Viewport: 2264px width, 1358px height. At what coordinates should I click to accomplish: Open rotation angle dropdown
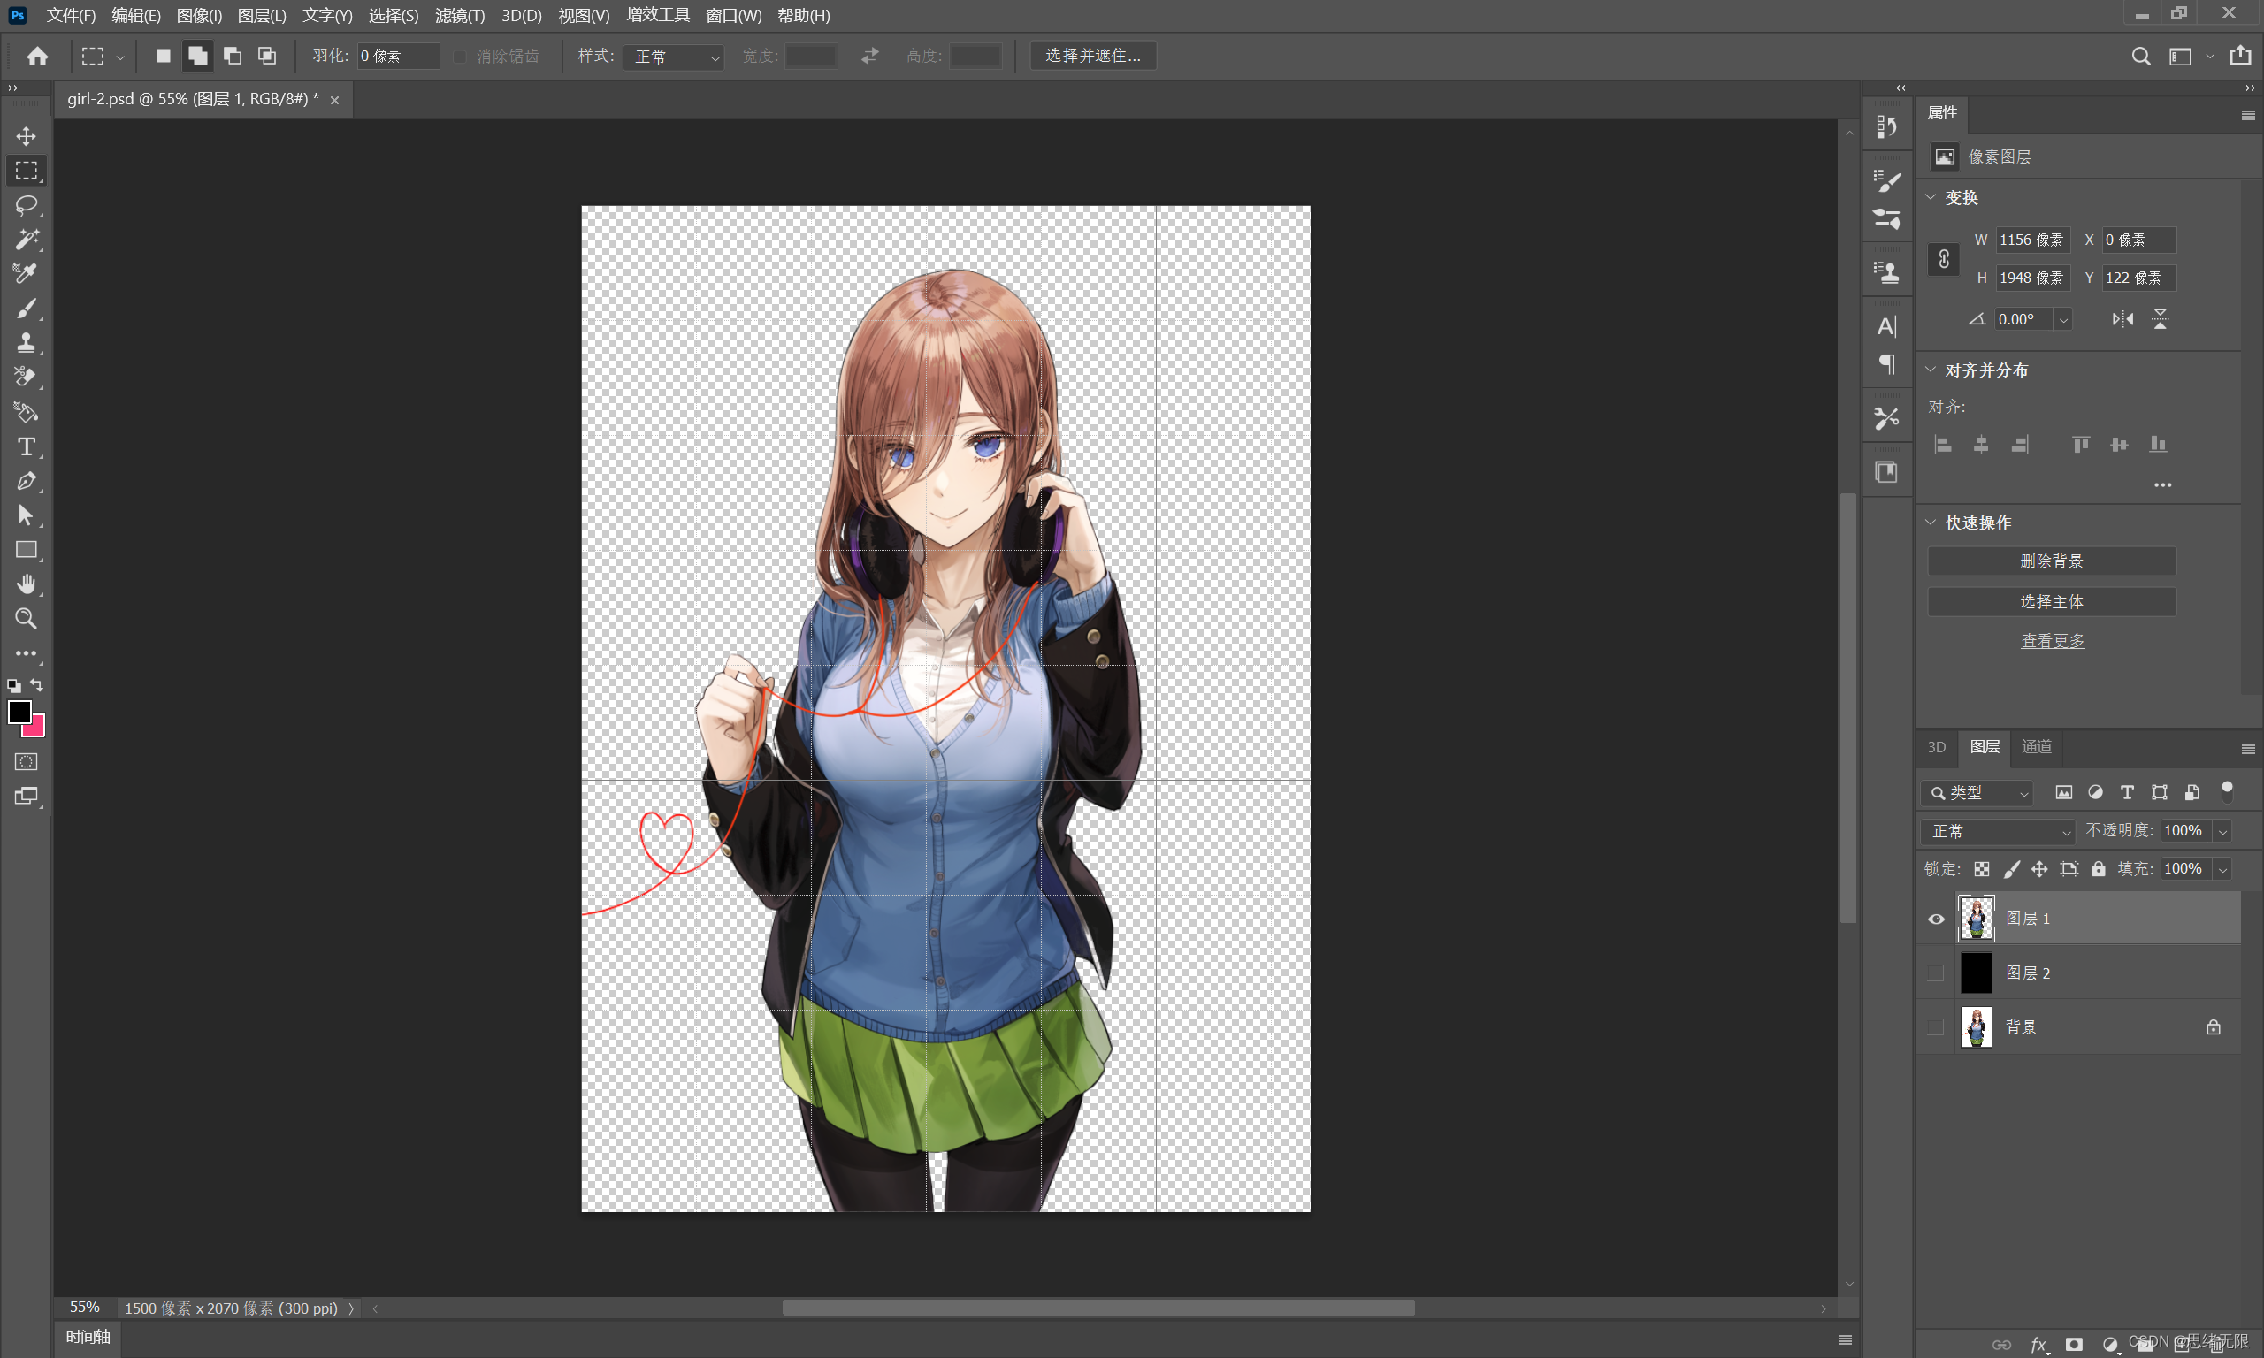pos(2062,319)
